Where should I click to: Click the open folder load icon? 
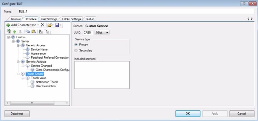coord(50,25)
